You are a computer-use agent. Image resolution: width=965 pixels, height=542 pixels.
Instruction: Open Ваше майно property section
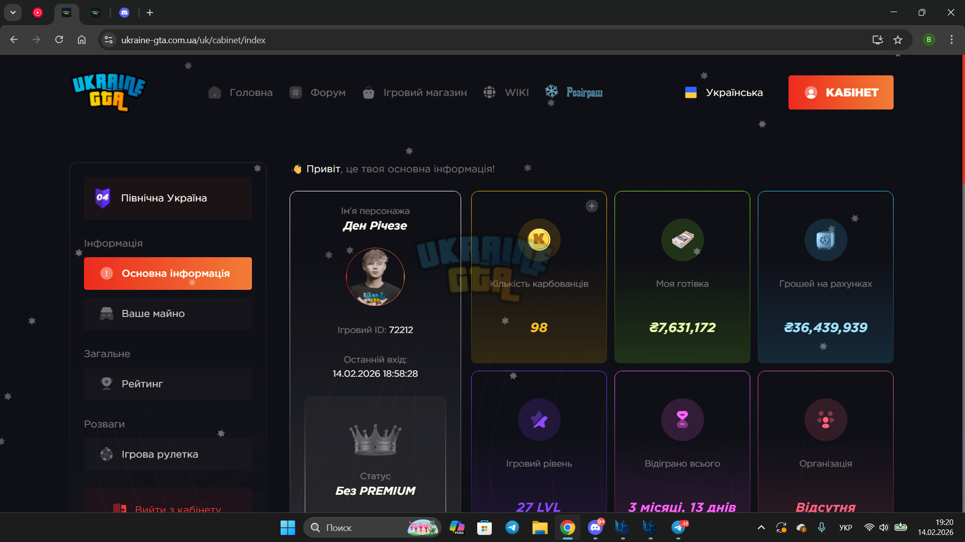[168, 313]
